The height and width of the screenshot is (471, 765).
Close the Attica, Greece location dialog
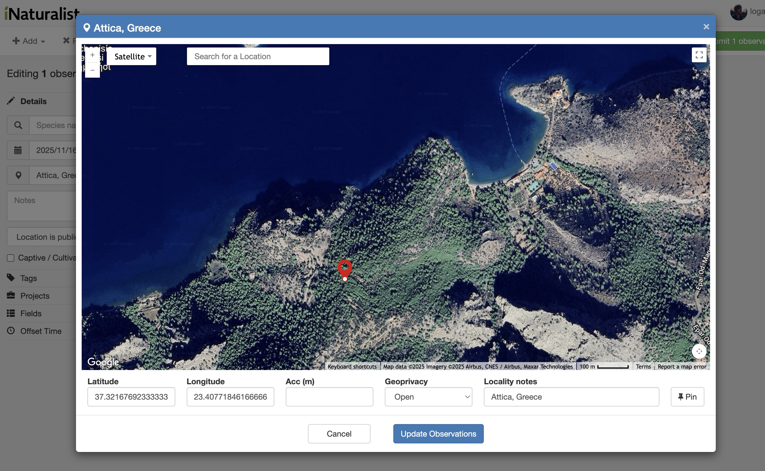[706, 27]
